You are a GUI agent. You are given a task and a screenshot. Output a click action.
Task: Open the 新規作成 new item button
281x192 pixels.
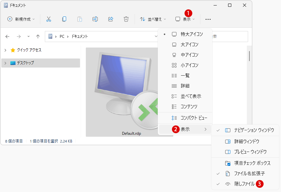pos(21,19)
